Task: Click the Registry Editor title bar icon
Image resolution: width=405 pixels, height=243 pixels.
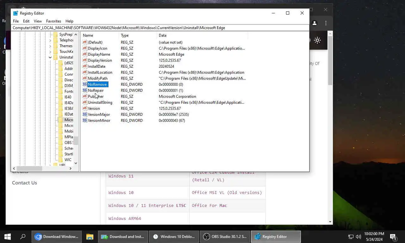Action: coord(16,13)
